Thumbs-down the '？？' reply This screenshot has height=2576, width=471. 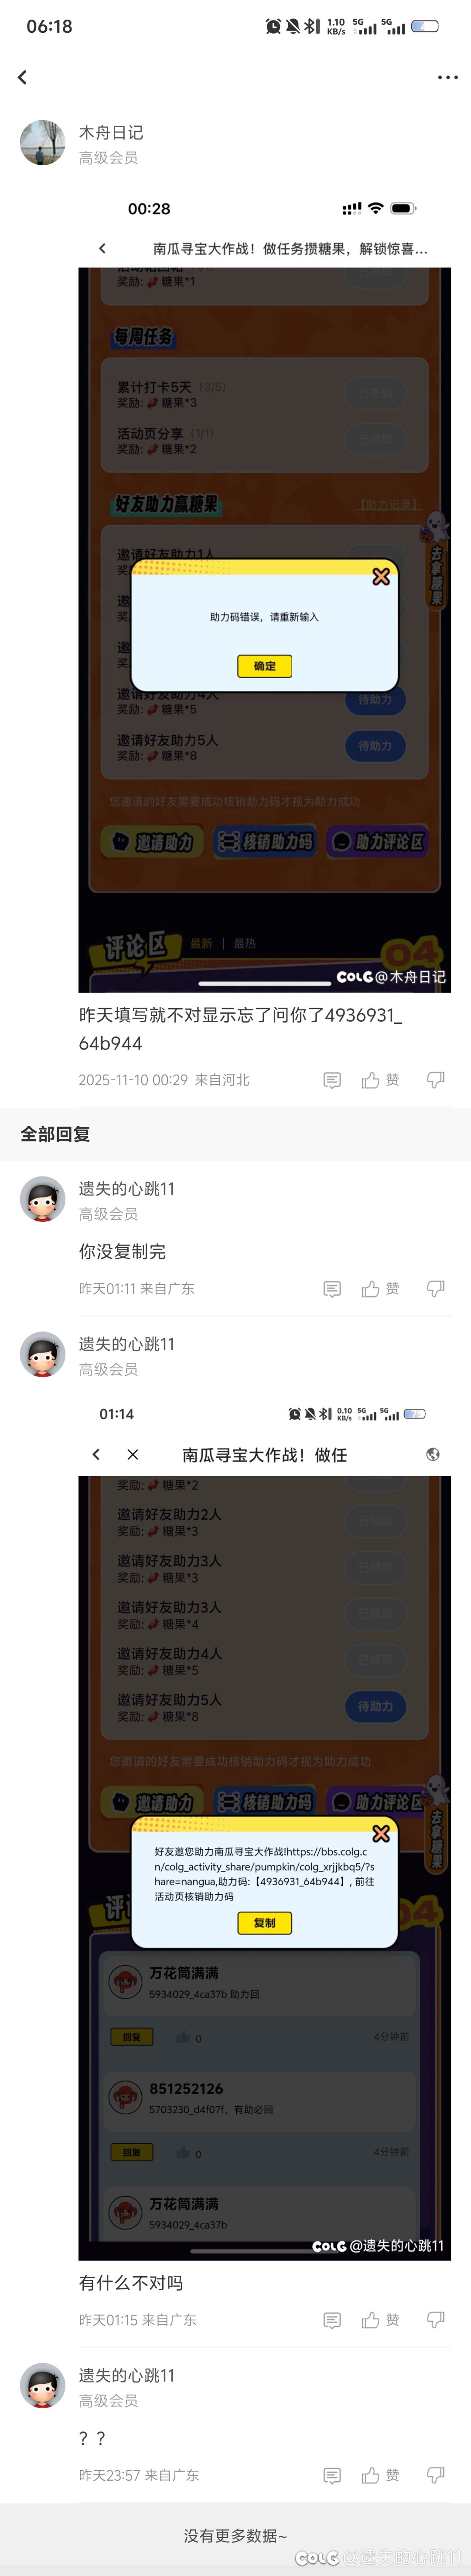(x=435, y=2475)
